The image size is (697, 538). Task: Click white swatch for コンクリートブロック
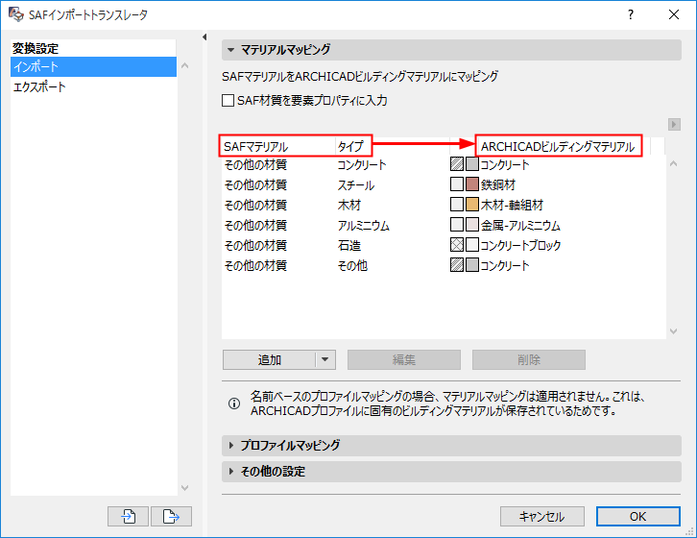[x=472, y=244]
